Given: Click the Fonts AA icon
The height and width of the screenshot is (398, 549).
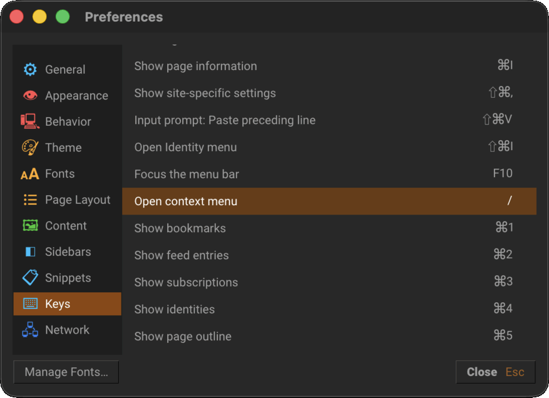Looking at the screenshot, I should coord(30,174).
